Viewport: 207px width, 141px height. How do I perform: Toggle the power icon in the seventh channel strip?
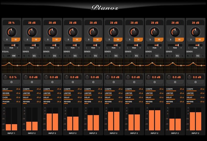coord(134,82)
